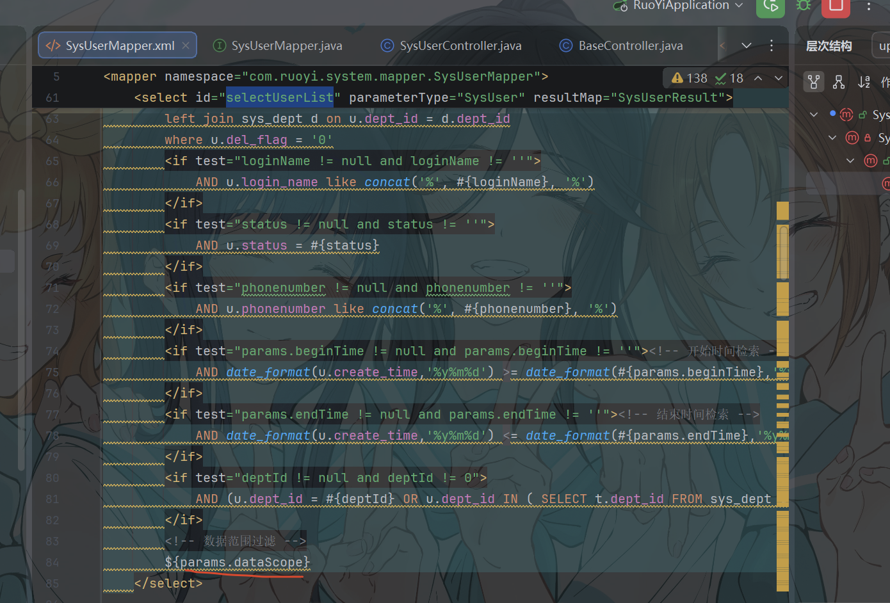Open the editor tab options kebab menu
The width and height of the screenshot is (890, 603).
pos(772,45)
